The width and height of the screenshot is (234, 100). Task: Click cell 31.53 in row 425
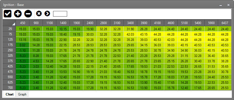211,66
